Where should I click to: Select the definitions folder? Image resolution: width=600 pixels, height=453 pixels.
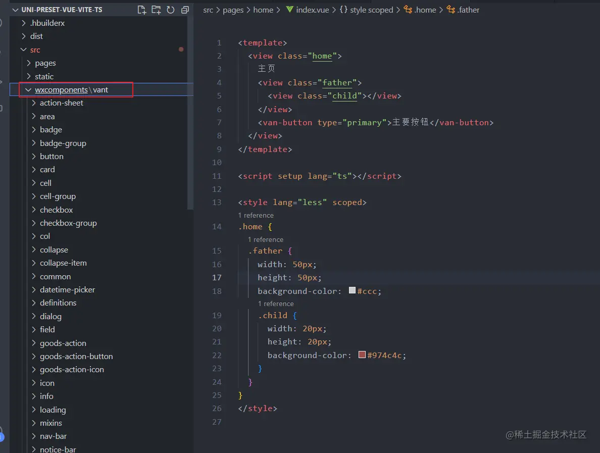coord(58,303)
